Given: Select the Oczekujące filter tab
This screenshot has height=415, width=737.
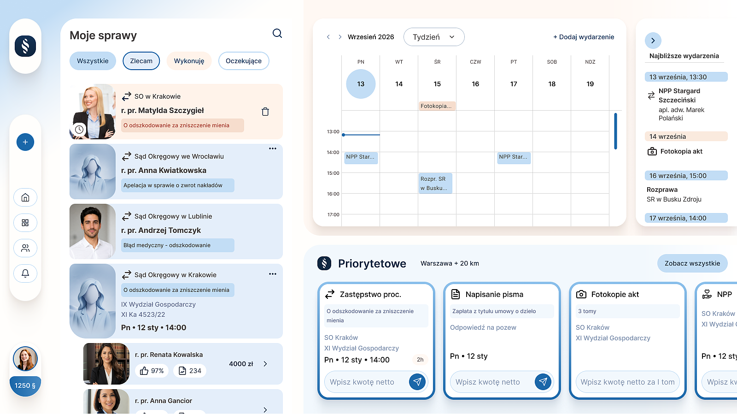Looking at the screenshot, I should coord(244,61).
